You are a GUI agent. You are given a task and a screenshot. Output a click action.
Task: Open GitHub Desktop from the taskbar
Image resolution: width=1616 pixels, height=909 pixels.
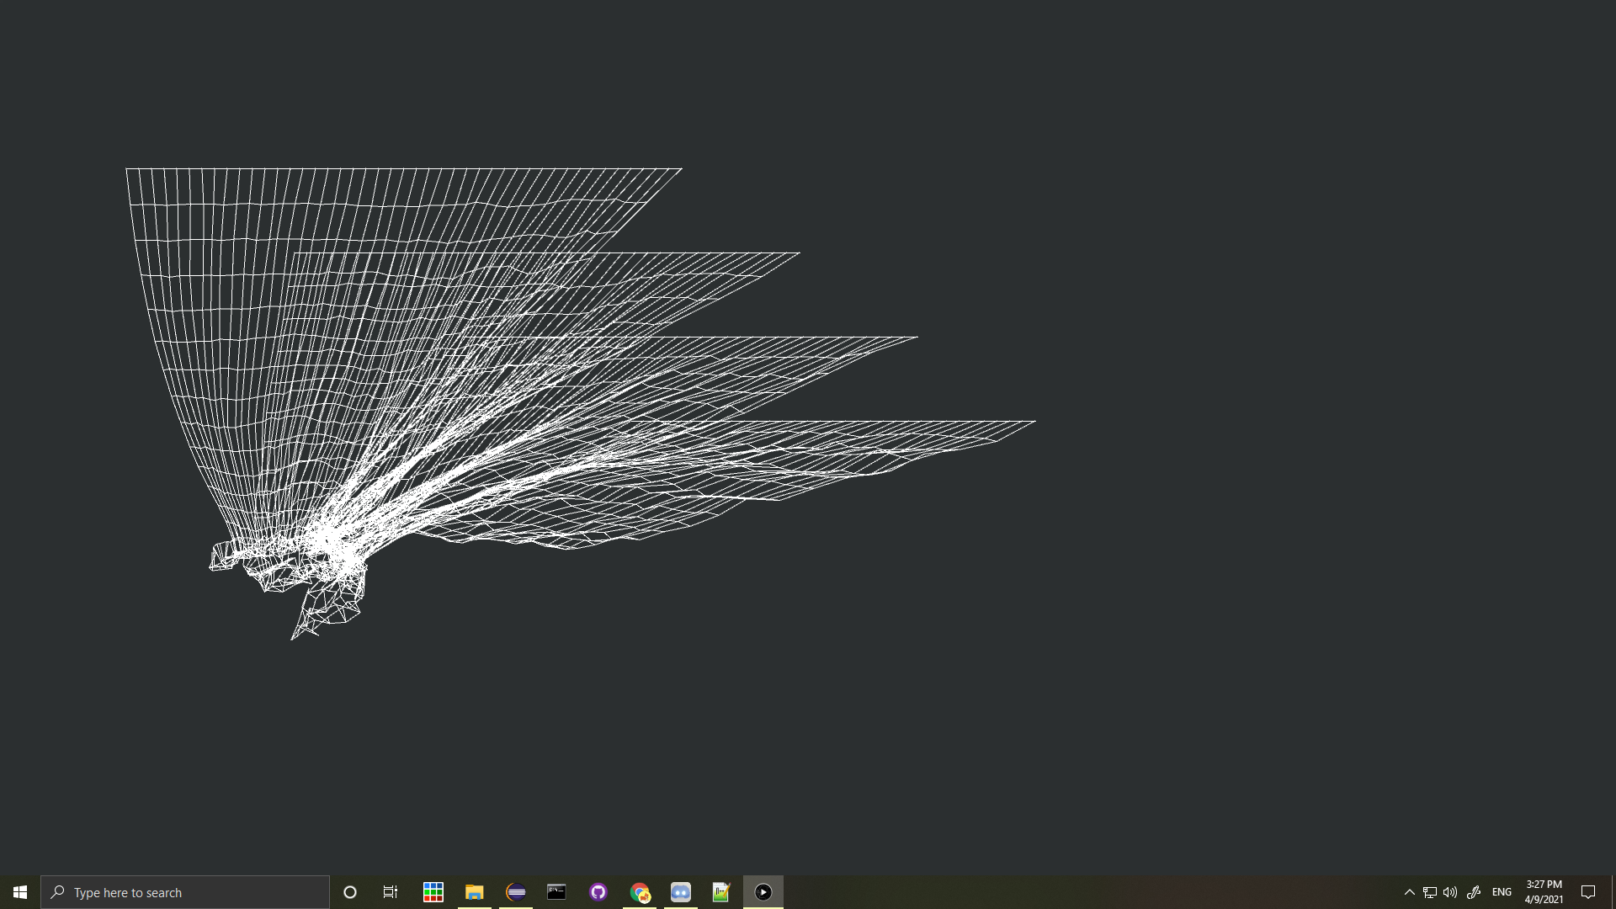click(x=598, y=892)
